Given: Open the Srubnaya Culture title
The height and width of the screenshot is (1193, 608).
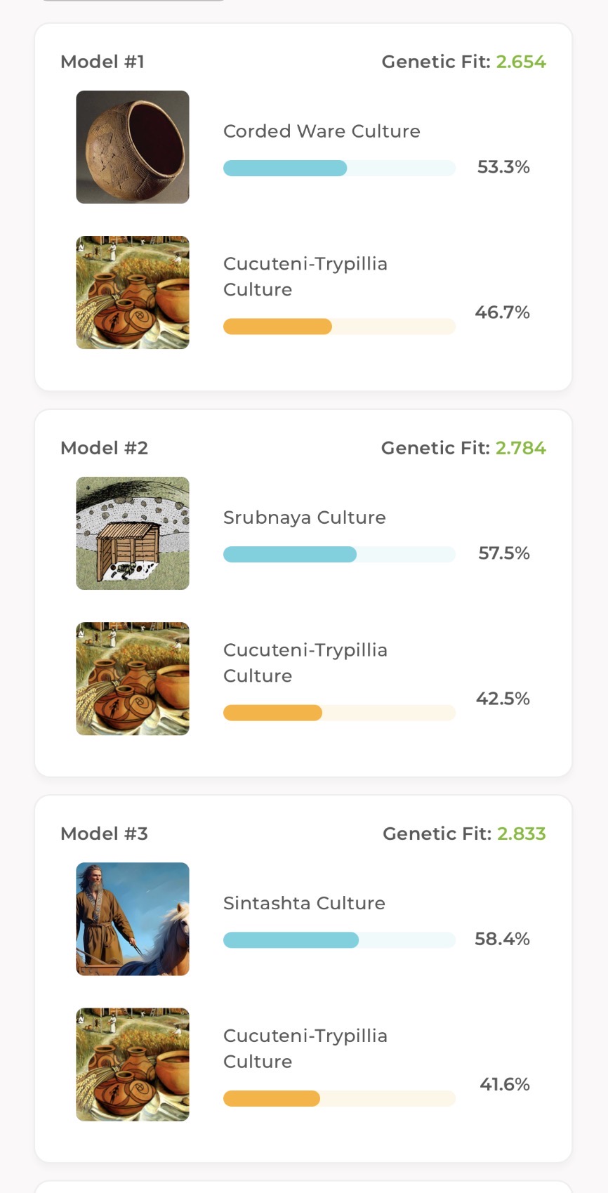Looking at the screenshot, I should [304, 518].
